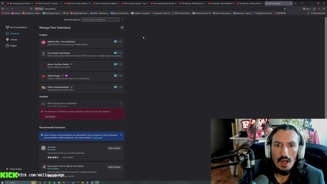Open Firefox Settings link in sidebar
The image size is (327, 184).
pyautogui.click(x=14, y=169)
